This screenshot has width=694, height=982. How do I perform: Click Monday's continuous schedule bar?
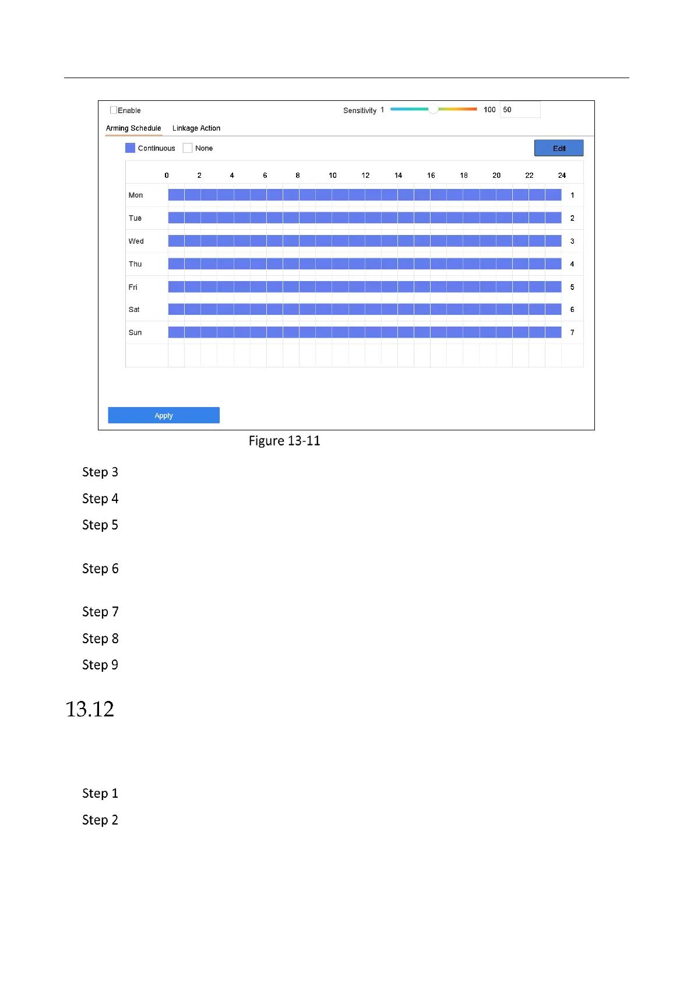[x=365, y=195]
